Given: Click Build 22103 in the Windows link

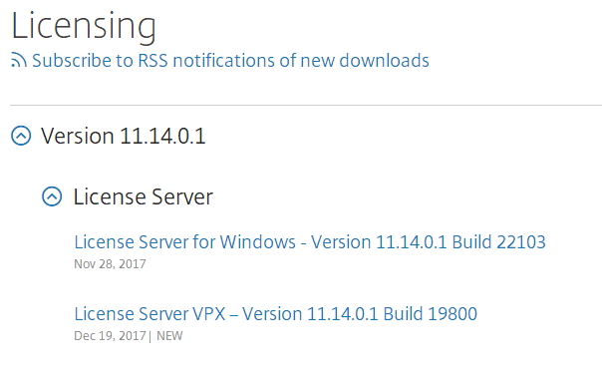Looking at the screenshot, I should [x=498, y=242].
